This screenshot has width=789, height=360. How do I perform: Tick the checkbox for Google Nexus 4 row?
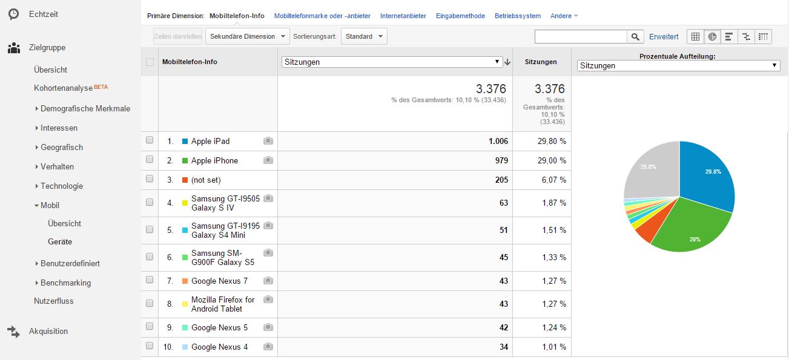150,346
